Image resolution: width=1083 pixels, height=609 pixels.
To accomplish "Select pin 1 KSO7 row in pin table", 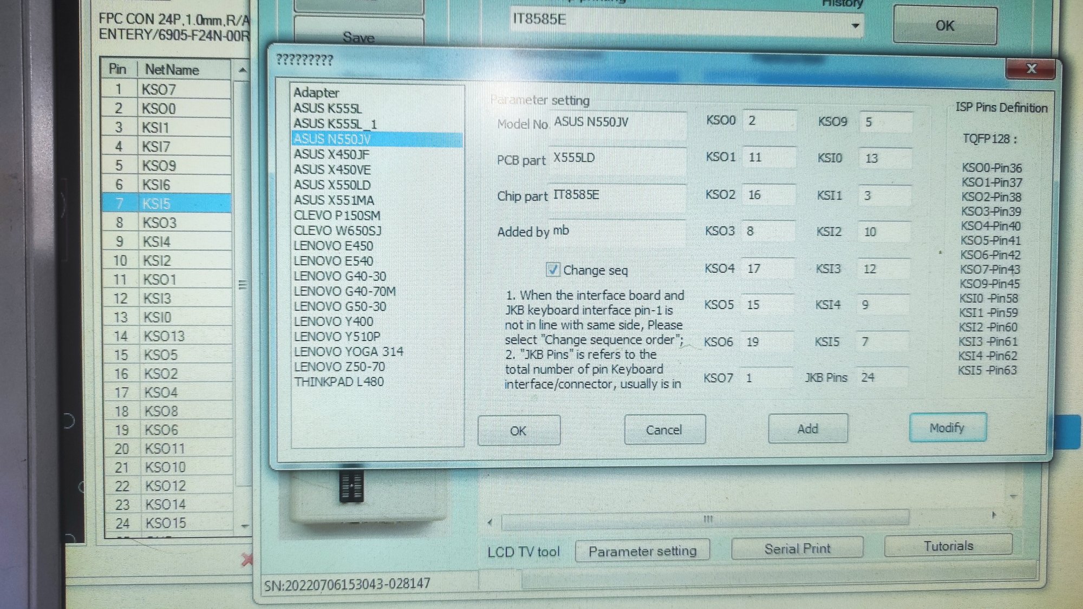I will click(166, 89).
